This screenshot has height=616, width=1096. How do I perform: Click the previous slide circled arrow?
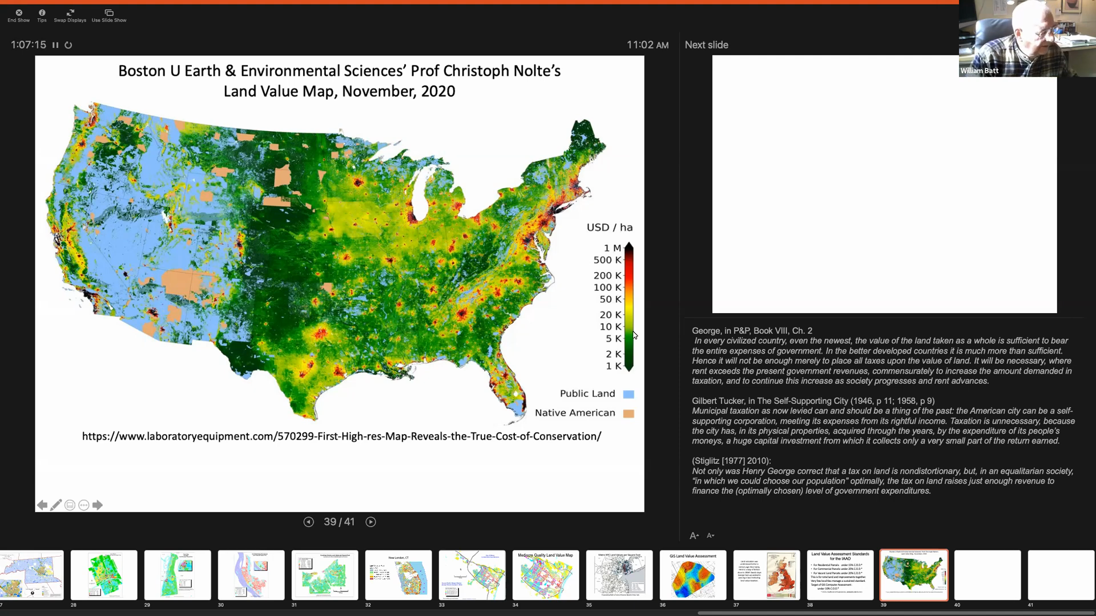tap(309, 521)
